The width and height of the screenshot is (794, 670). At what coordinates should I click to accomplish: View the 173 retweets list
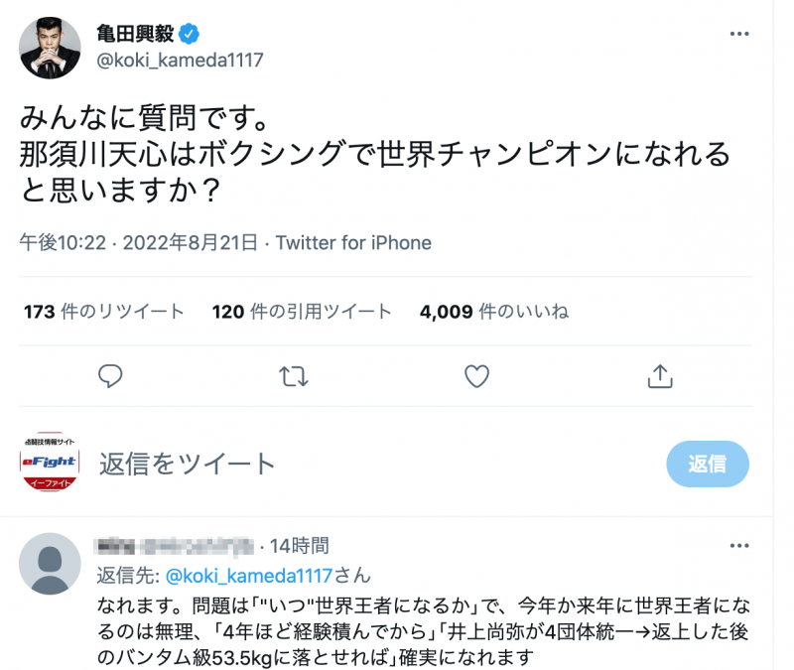[104, 312]
